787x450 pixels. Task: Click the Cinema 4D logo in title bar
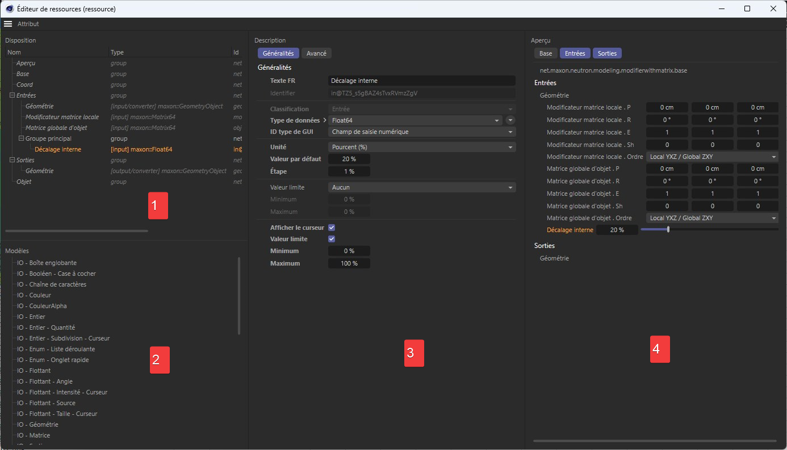[x=10, y=9]
